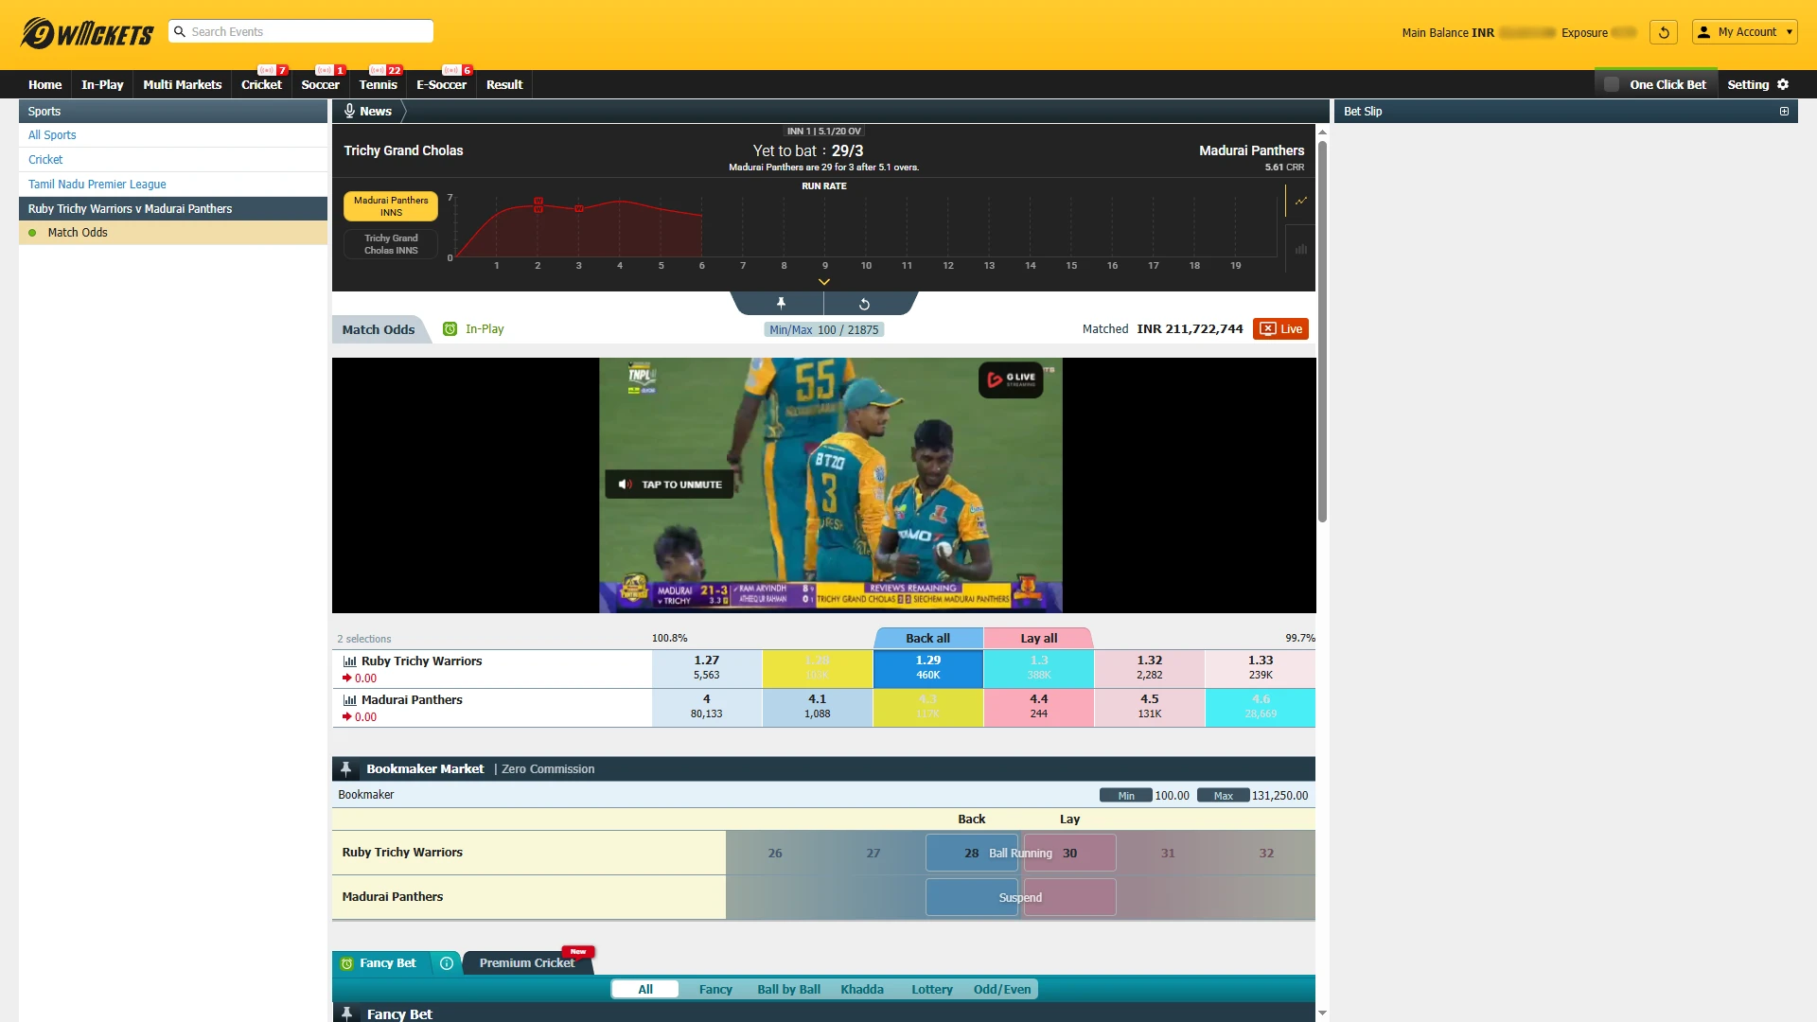Switch to the Premium Cricket tab
1817x1022 pixels.
click(x=525, y=962)
